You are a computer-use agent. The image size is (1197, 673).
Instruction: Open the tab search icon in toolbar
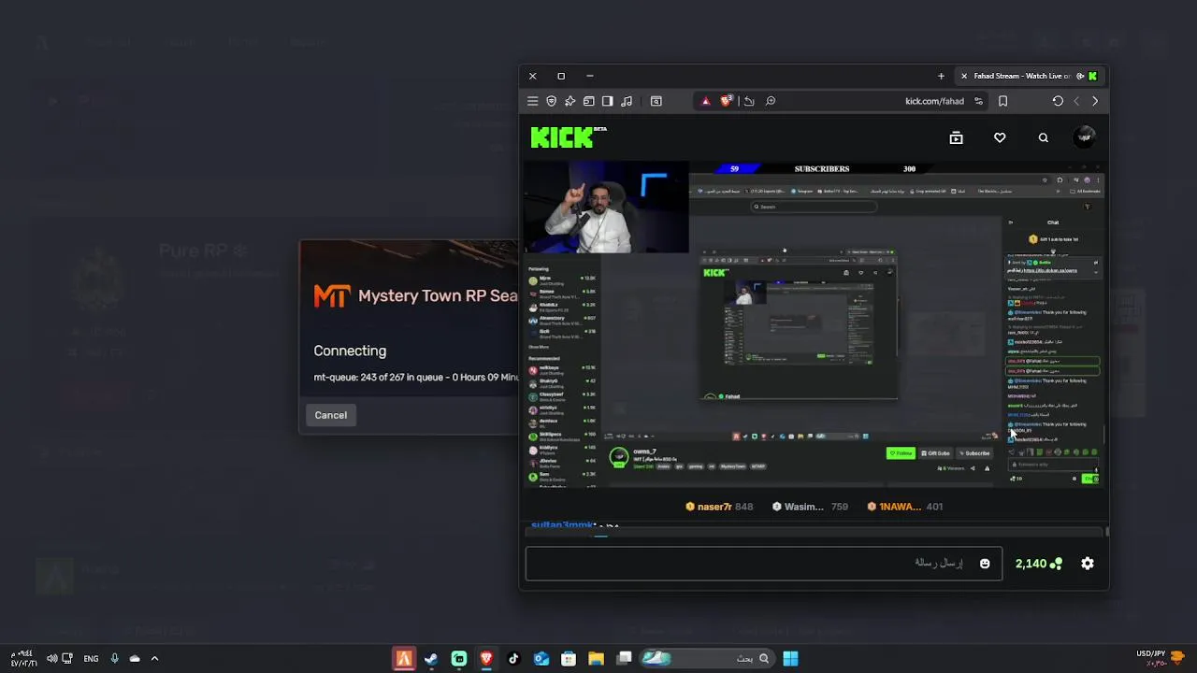pyautogui.click(x=656, y=101)
